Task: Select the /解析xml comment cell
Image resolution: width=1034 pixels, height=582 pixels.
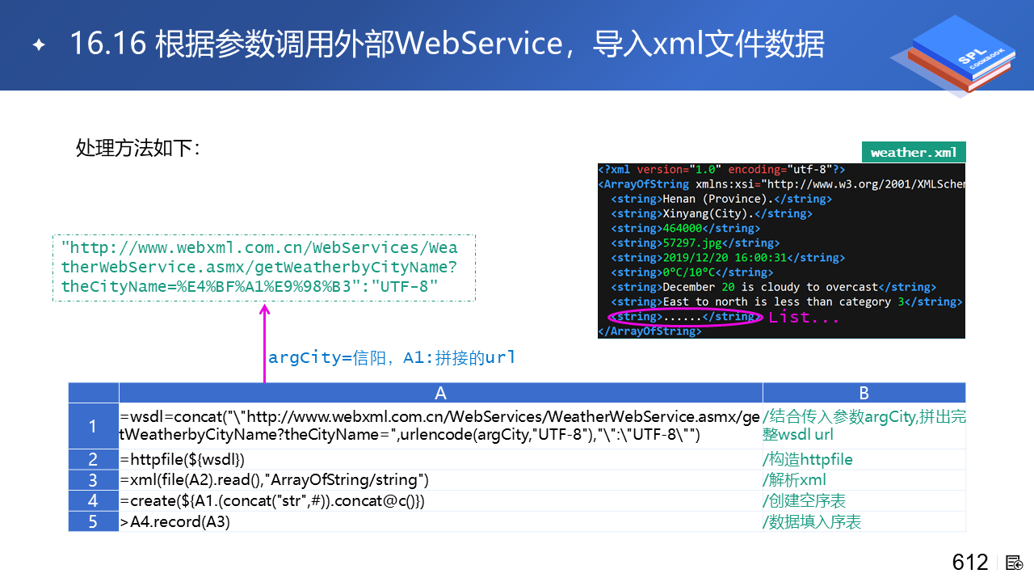Action: (864, 480)
